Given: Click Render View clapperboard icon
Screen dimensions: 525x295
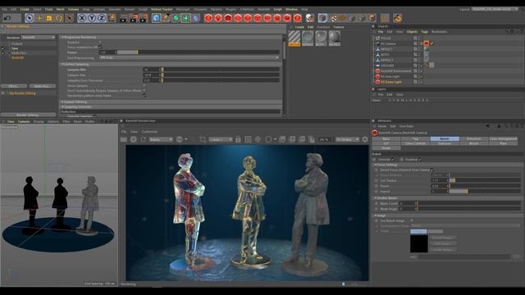Looking at the screenshot, I should point(124,18).
